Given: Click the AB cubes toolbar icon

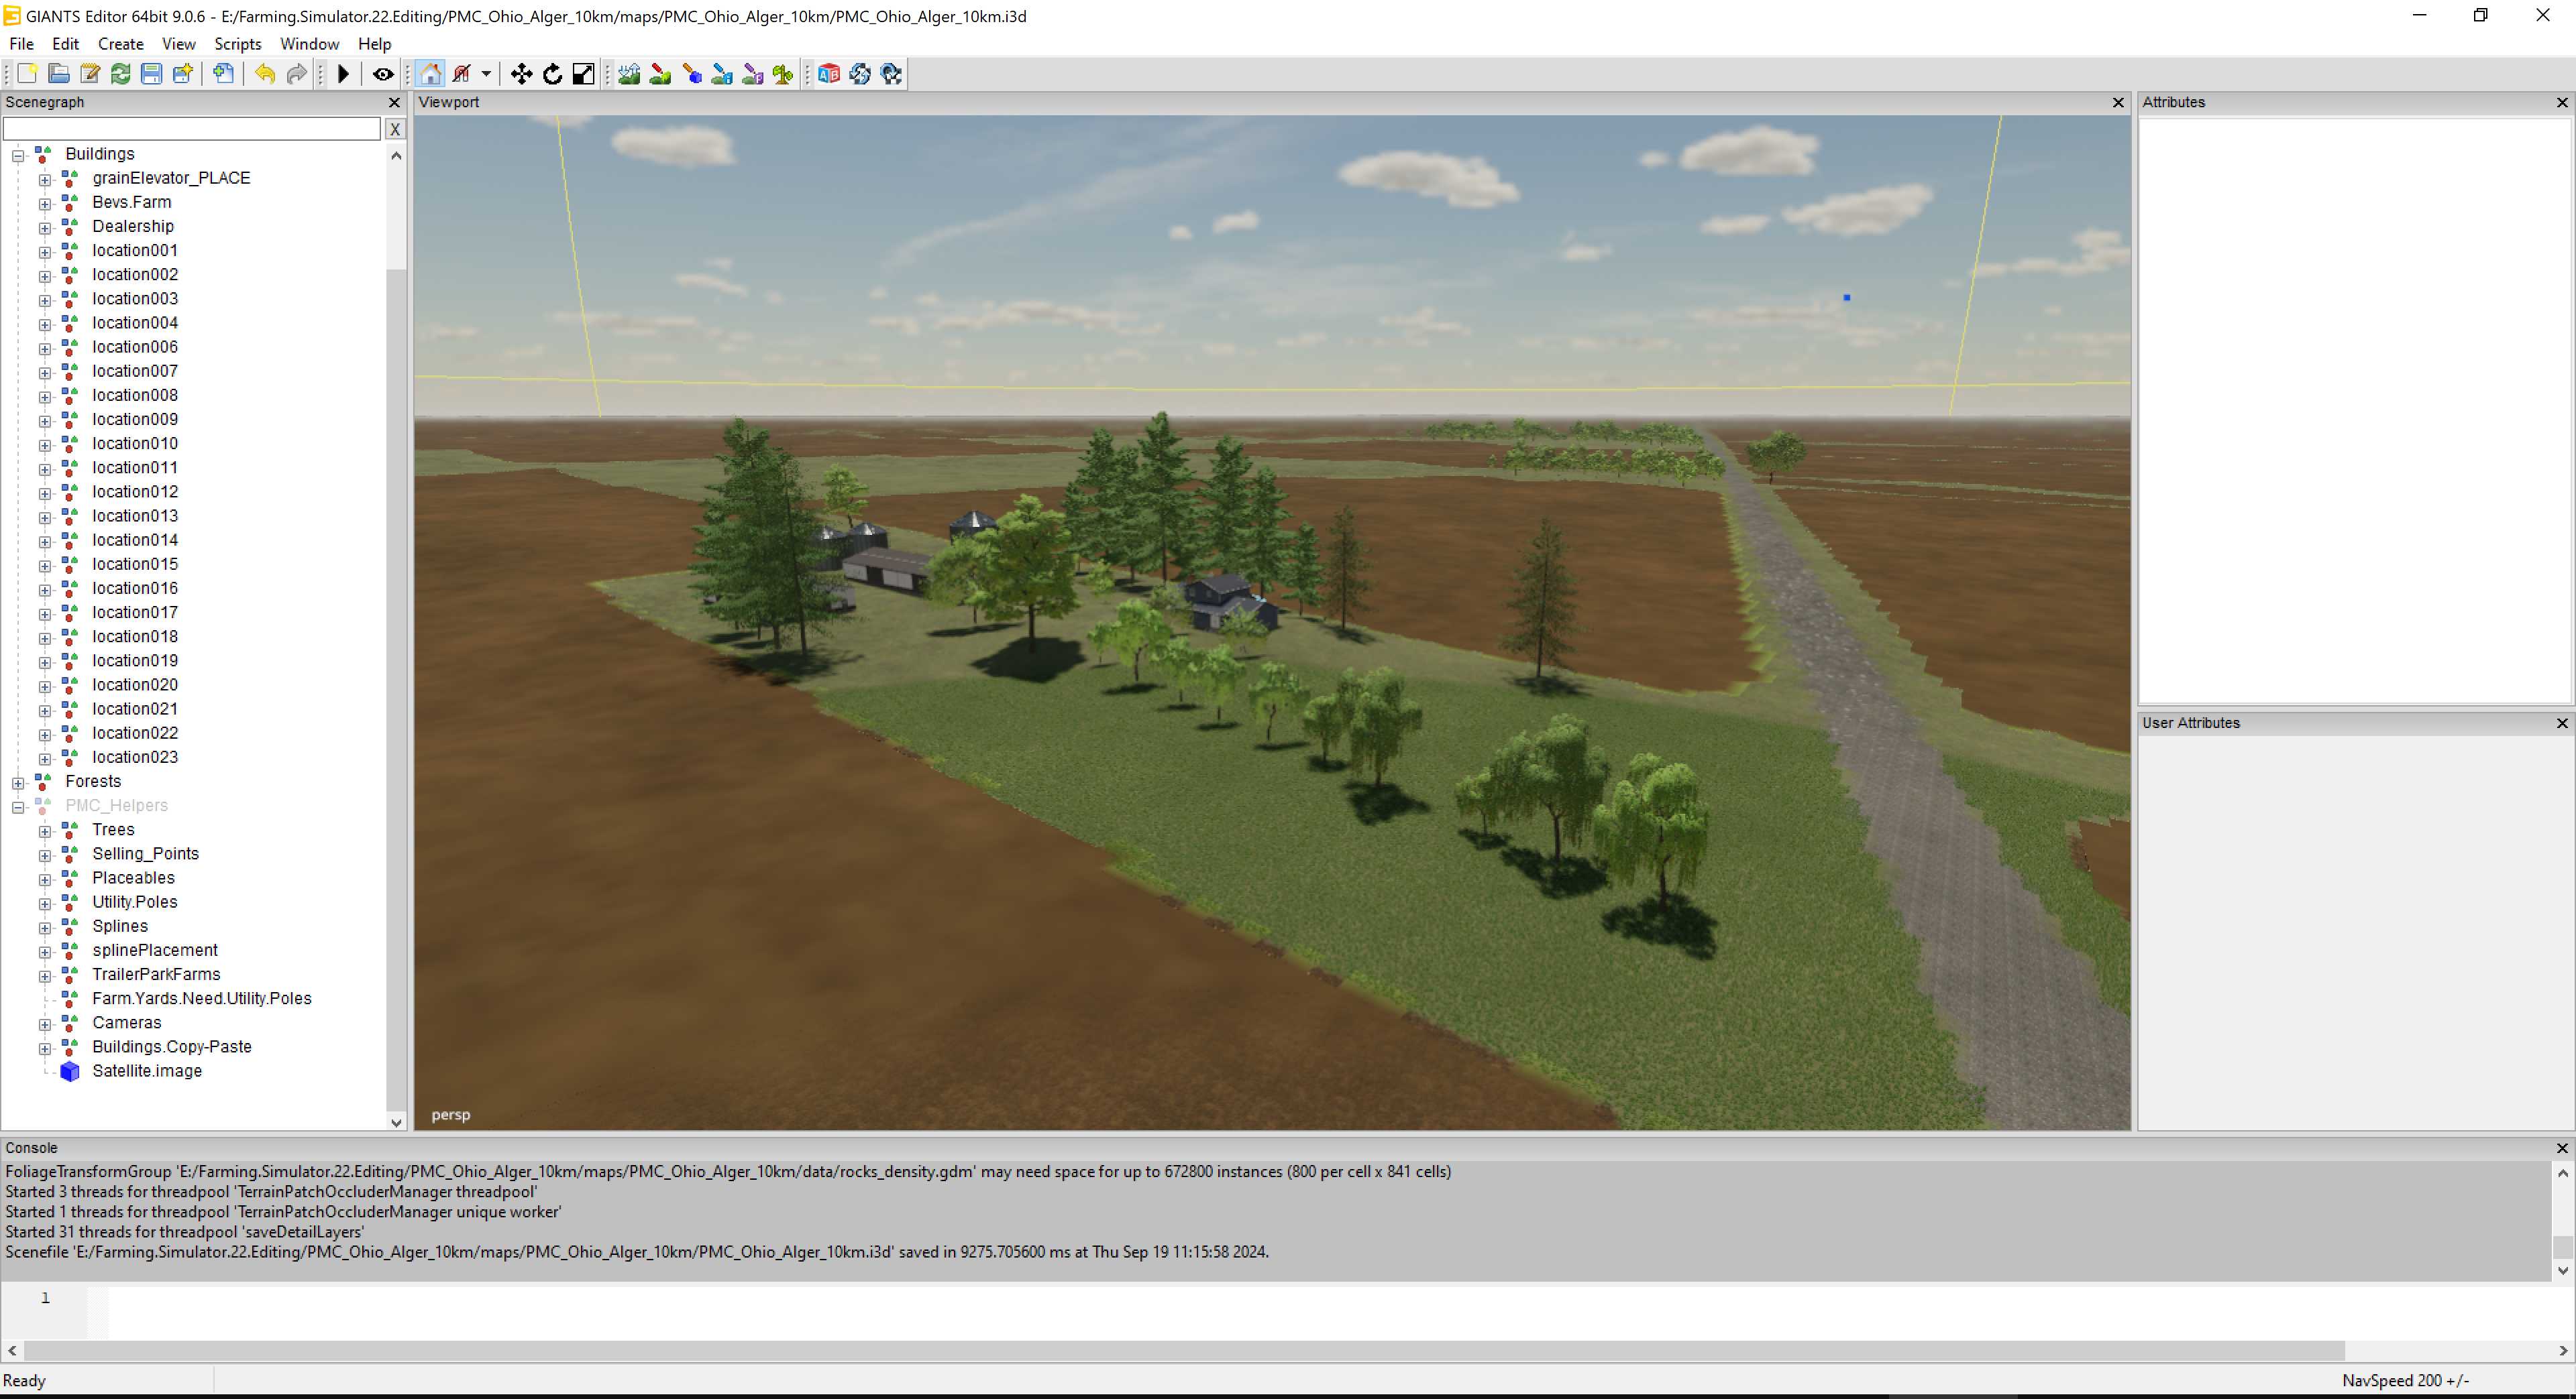Looking at the screenshot, I should pyautogui.click(x=829, y=74).
